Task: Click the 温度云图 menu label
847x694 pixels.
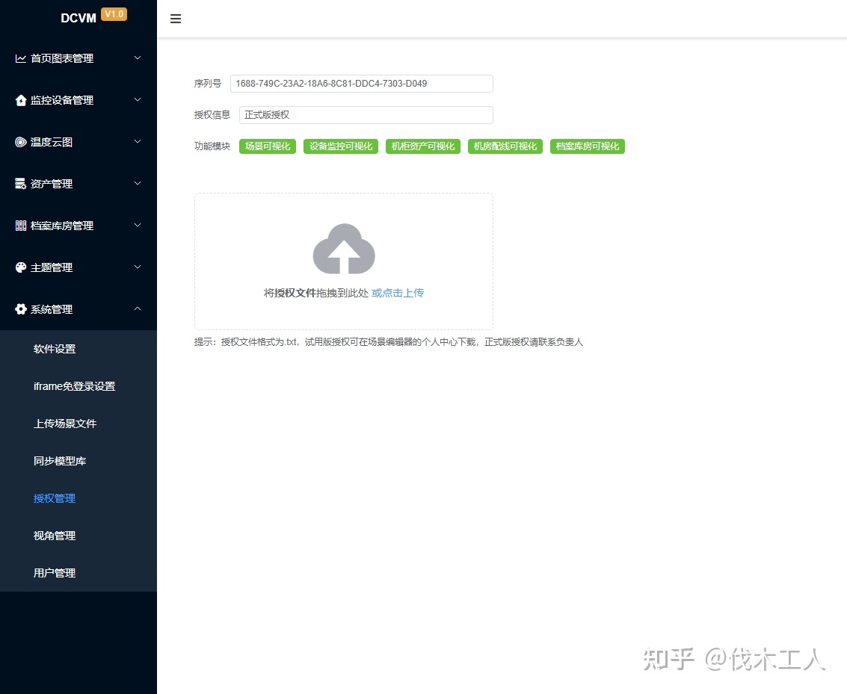Action: [52, 142]
